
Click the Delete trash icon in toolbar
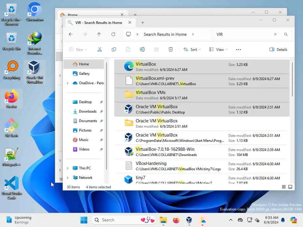(x=171, y=50)
